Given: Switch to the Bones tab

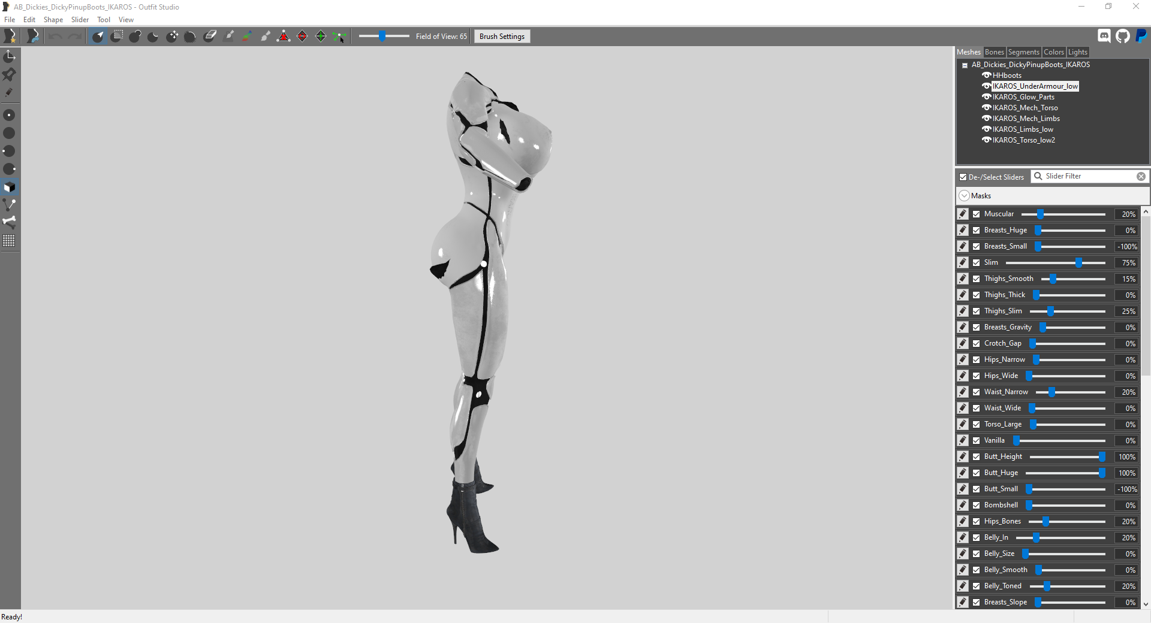Looking at the screenshot, I should click(x=994, y=52).
